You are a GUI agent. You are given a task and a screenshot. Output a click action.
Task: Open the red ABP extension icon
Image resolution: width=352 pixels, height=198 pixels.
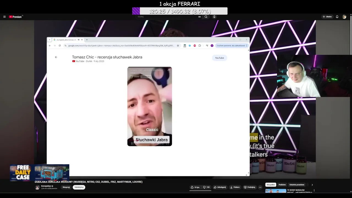coord(195,46)
